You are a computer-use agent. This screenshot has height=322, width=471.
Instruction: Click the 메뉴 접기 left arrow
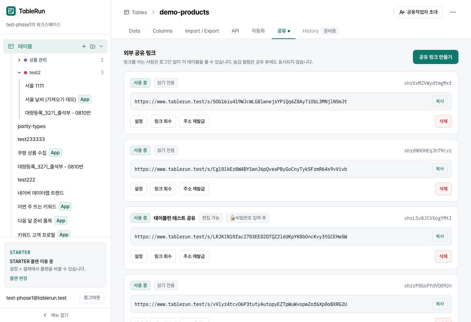(x=45, y=315)
